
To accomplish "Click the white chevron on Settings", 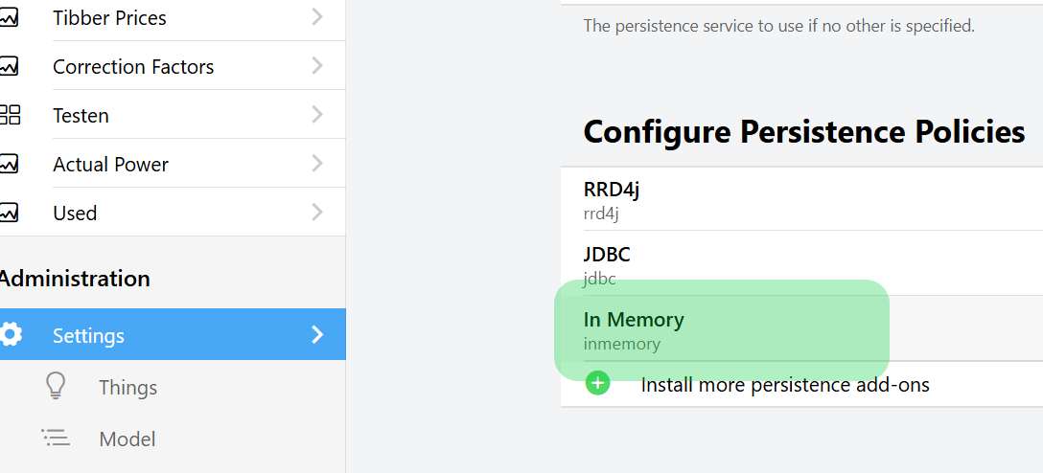I will 317,334.
